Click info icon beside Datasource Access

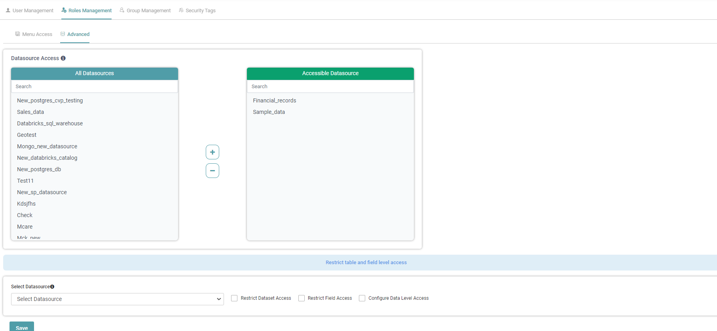(x=63, y=58)
